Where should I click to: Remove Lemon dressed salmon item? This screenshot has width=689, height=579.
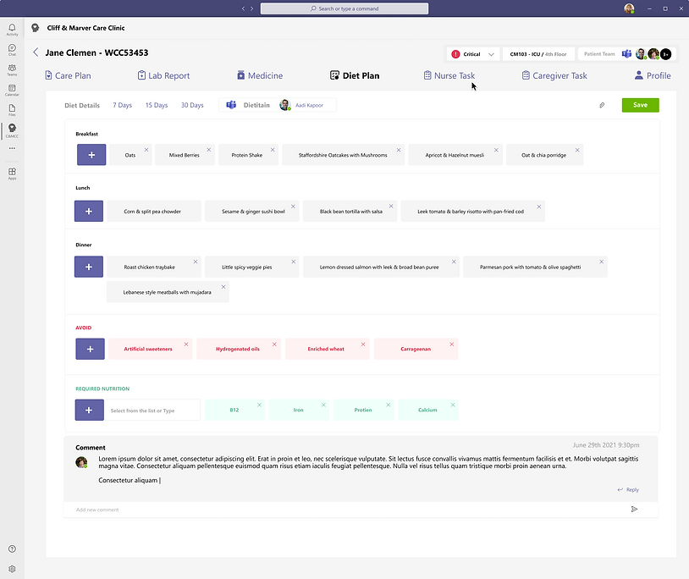point(454,262)
